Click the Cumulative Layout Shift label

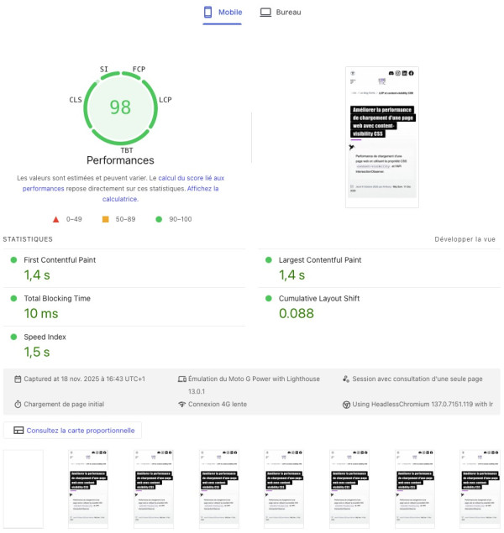coord(319,299)
